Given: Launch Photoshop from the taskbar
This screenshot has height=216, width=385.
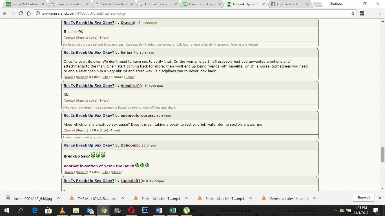Looking at the screenshot, I should (145, 210).
